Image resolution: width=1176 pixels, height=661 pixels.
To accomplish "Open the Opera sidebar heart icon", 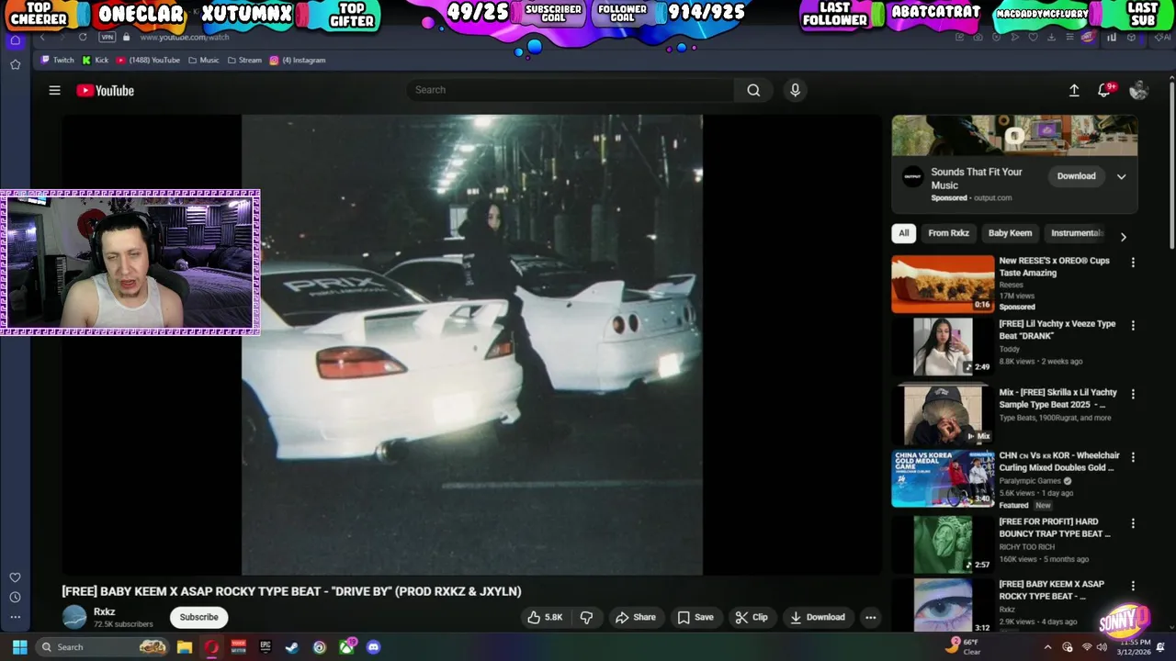I will (15, 577).
